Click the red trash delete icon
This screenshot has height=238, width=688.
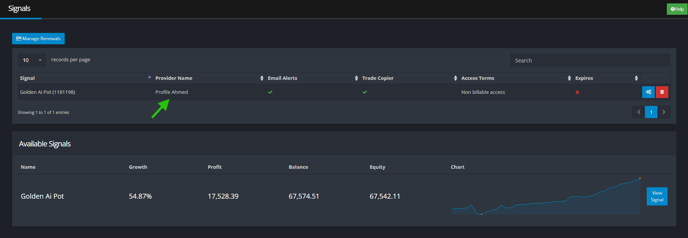(x=662, y=92)
